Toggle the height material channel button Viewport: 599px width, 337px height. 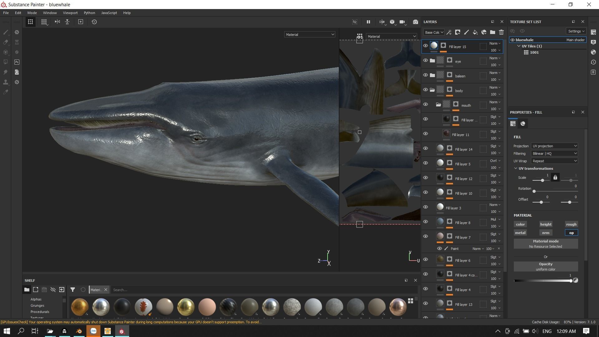(546, 224)
